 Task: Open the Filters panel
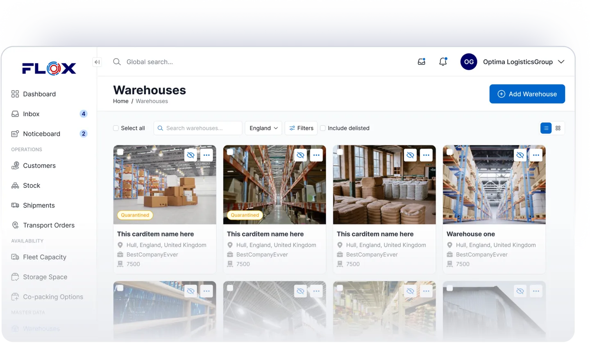[x=301, y=128]
